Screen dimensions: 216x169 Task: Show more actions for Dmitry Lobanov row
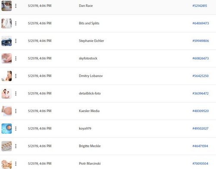16,76
